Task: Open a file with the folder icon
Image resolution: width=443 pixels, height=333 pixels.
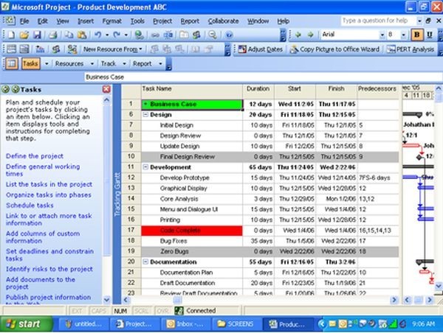Action: [x=24, y=35]
